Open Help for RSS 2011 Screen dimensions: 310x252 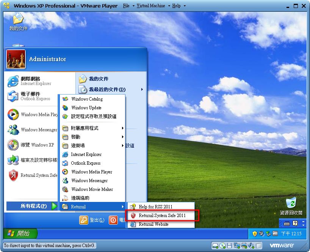tap(161, 207)
